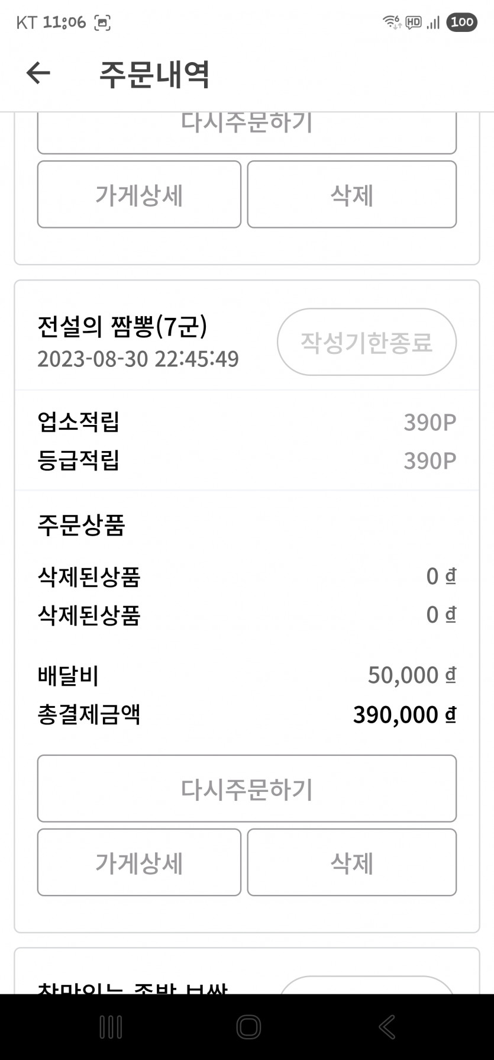The image size is (494, 1060).
Task: Tap the HD call status icon
Action: click(x=413, y=22)
